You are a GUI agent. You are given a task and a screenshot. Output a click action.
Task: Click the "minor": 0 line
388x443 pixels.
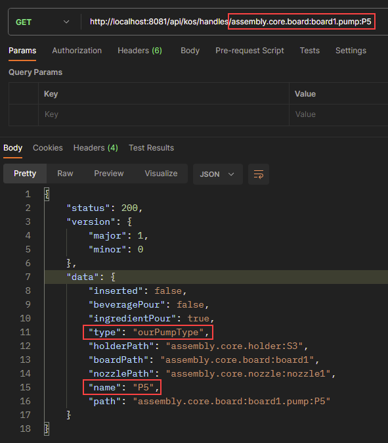116,250
